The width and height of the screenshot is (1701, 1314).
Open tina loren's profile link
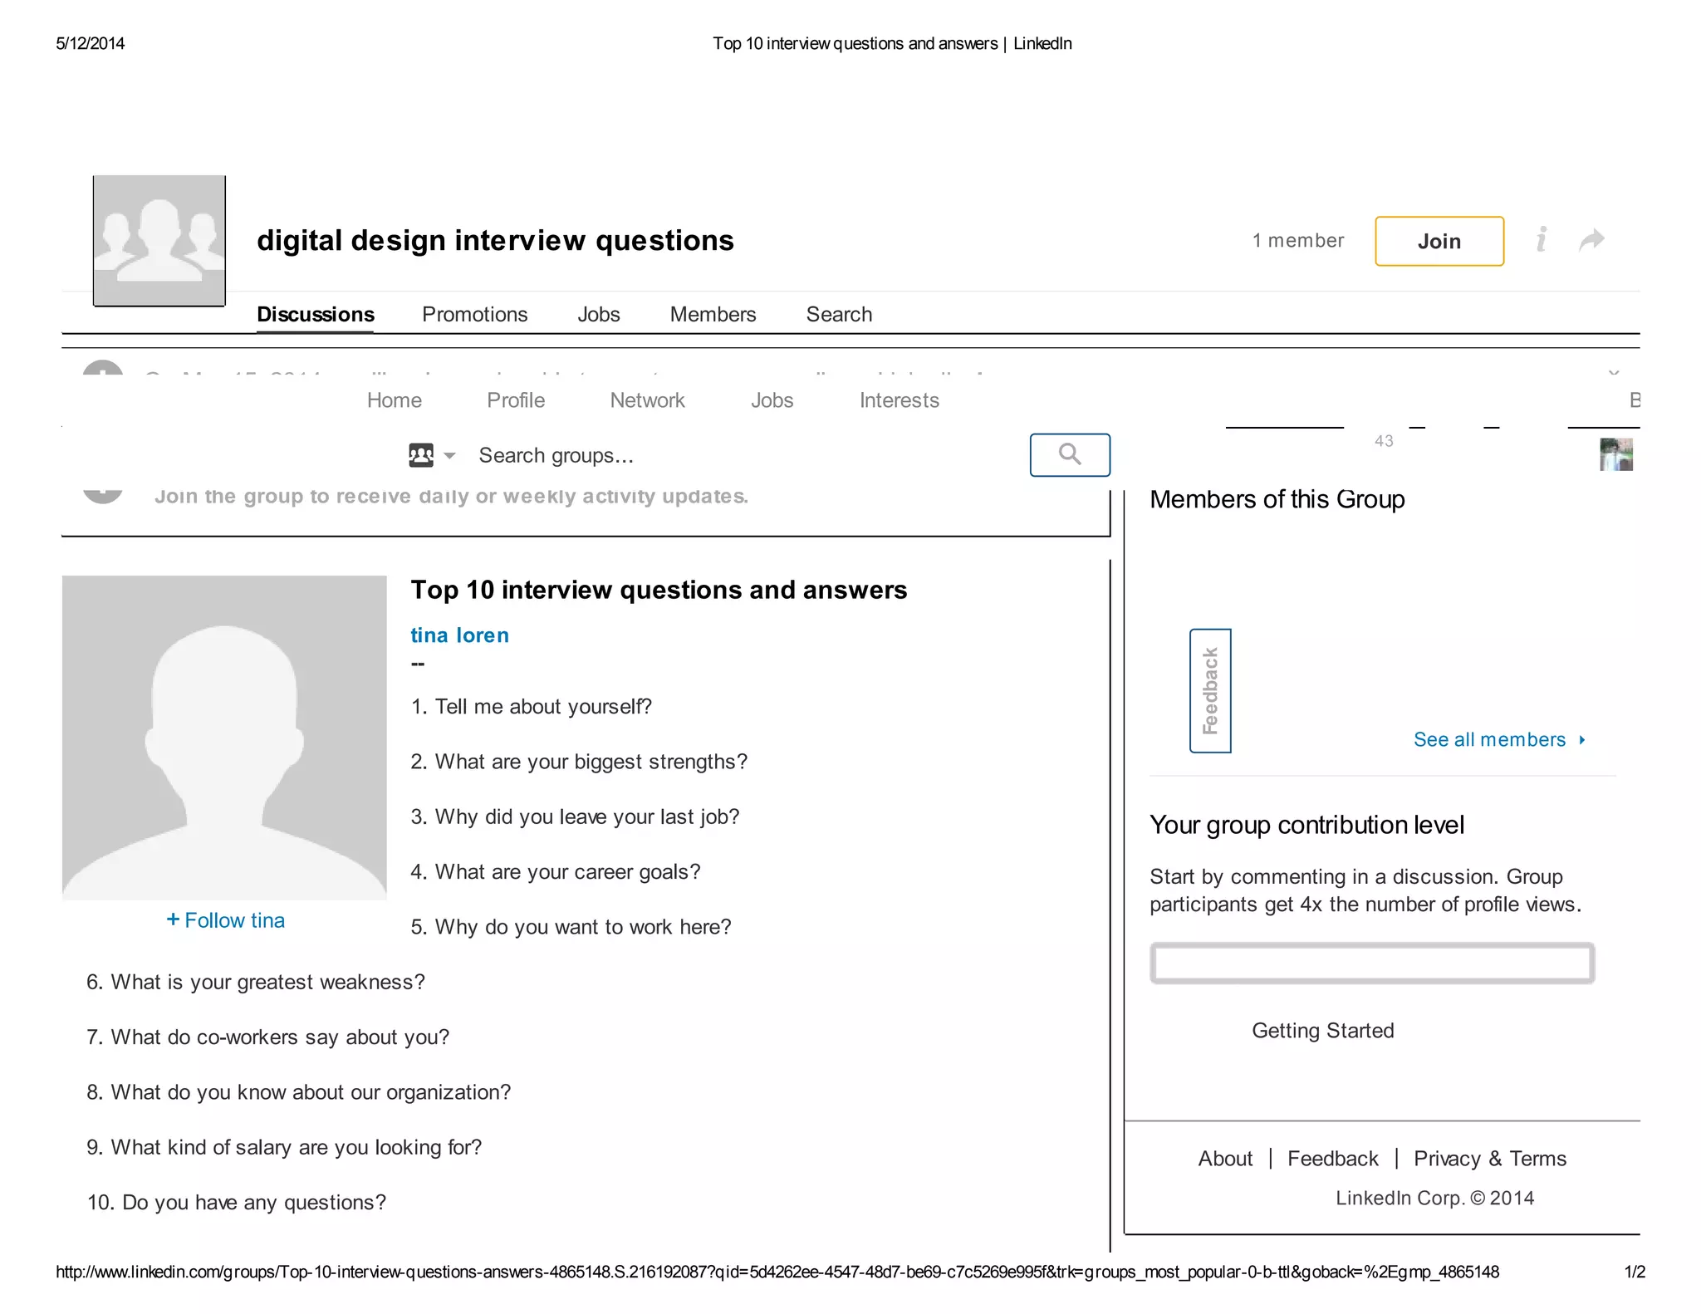tap(459, 635)
